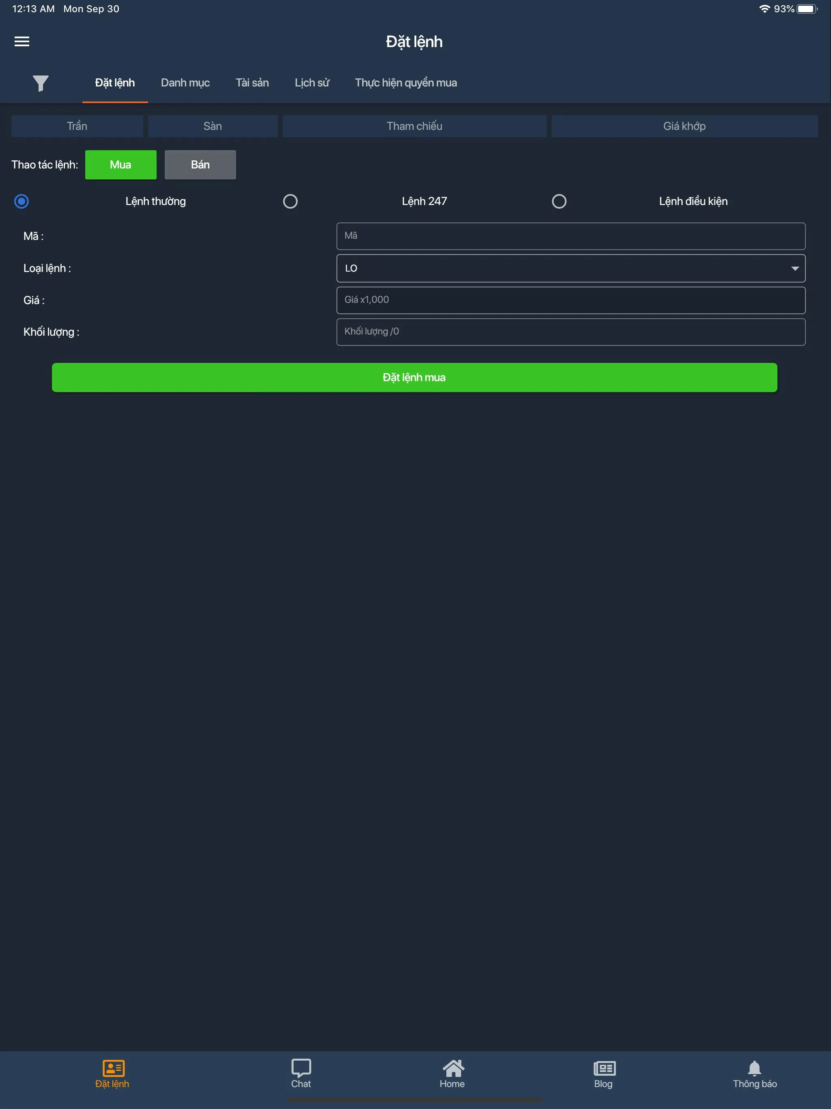
Task: Toggle Lệnh thường radio button
Action: 22,202
